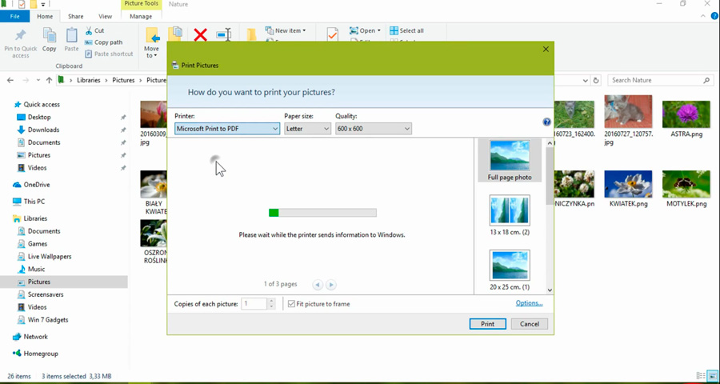Click the Refresh icon in address bar
This screenshot has width=720, height=384.
[x=596, y=80]
